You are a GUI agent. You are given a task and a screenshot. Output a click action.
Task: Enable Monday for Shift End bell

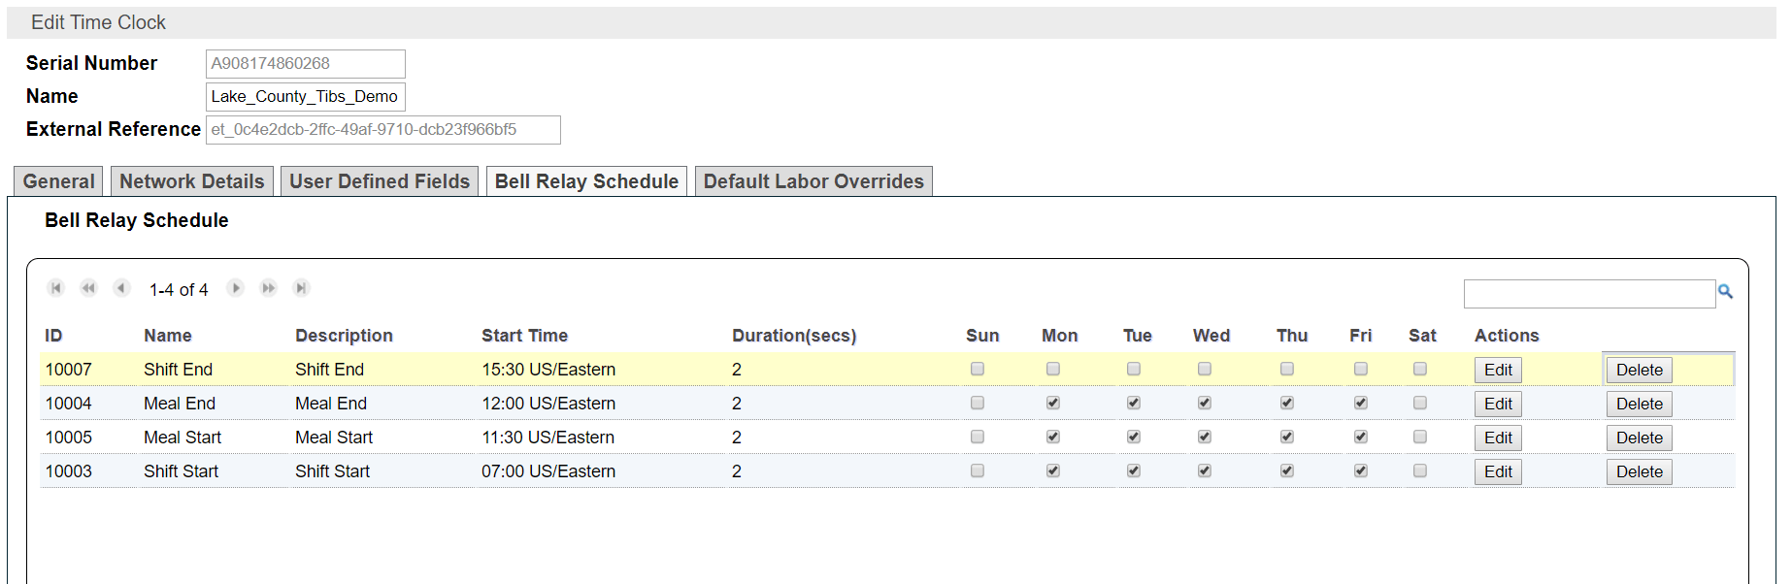tap(1053, 369)
